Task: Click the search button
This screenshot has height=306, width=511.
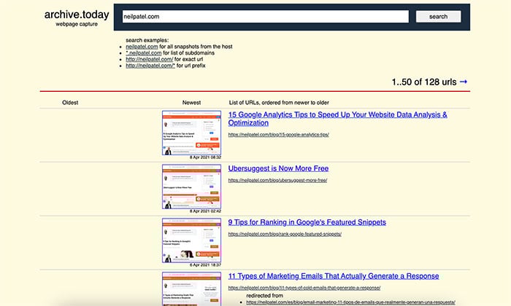Action: pyautogui.click(x=438, y=17)
